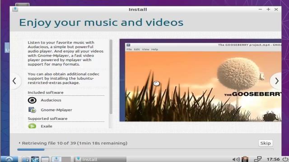Select the Exaile label under Supported software
This screenshot has width=289, height=162.
coord(47,126)
